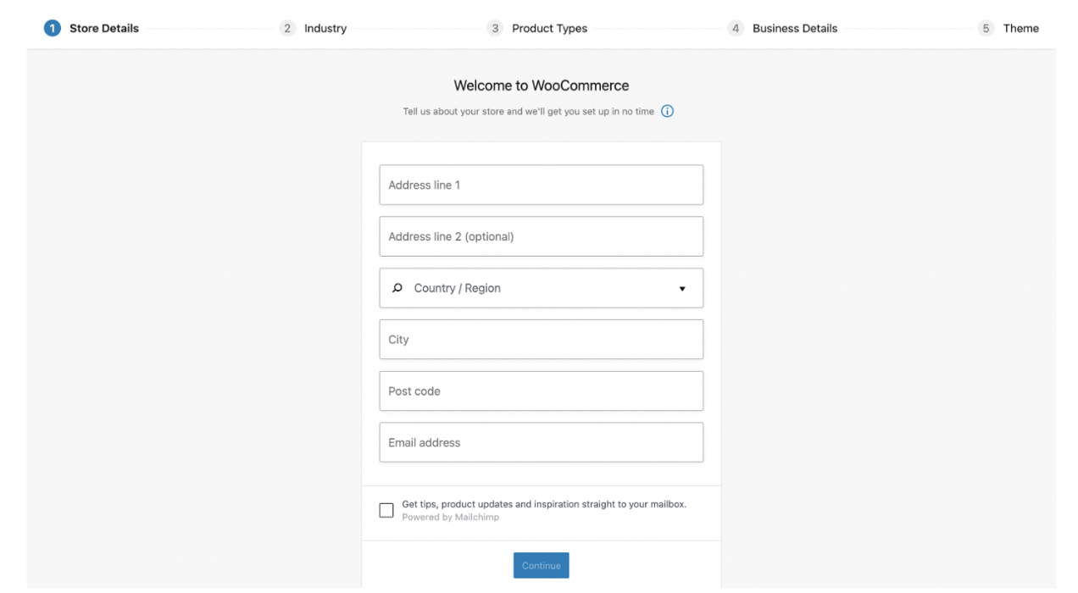The height and width of the screenshot is (593, 1078).
Task: Click the Powered by Mailchimp text
Action: tap(450, 517)
